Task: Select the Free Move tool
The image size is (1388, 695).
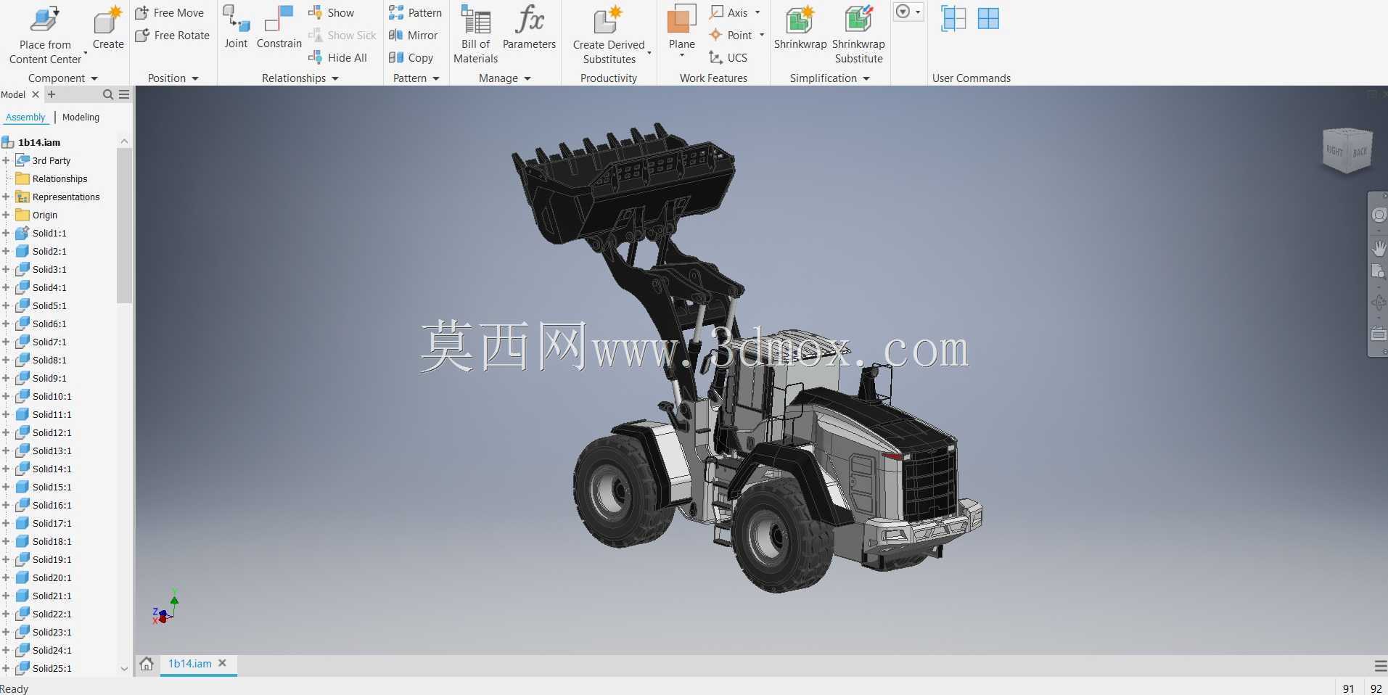Action: [170, 12]
